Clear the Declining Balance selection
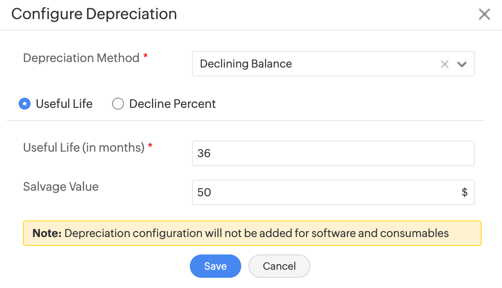The image size is (502, 288). [444, 64]
